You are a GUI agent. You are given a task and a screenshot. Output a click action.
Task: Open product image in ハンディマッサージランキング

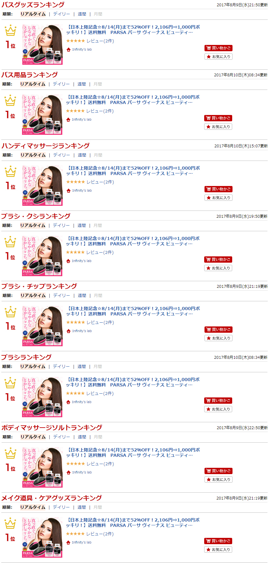coord(42,185)
